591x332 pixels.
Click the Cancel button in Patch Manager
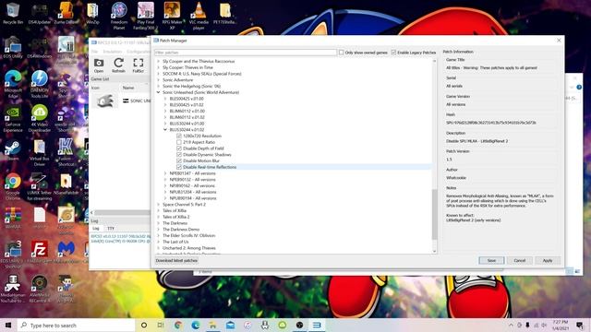519,260
